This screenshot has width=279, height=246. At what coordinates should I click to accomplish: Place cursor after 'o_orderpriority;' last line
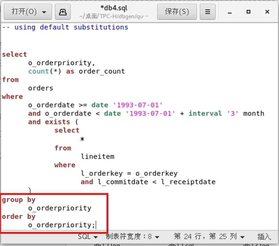tap(96, 225)
